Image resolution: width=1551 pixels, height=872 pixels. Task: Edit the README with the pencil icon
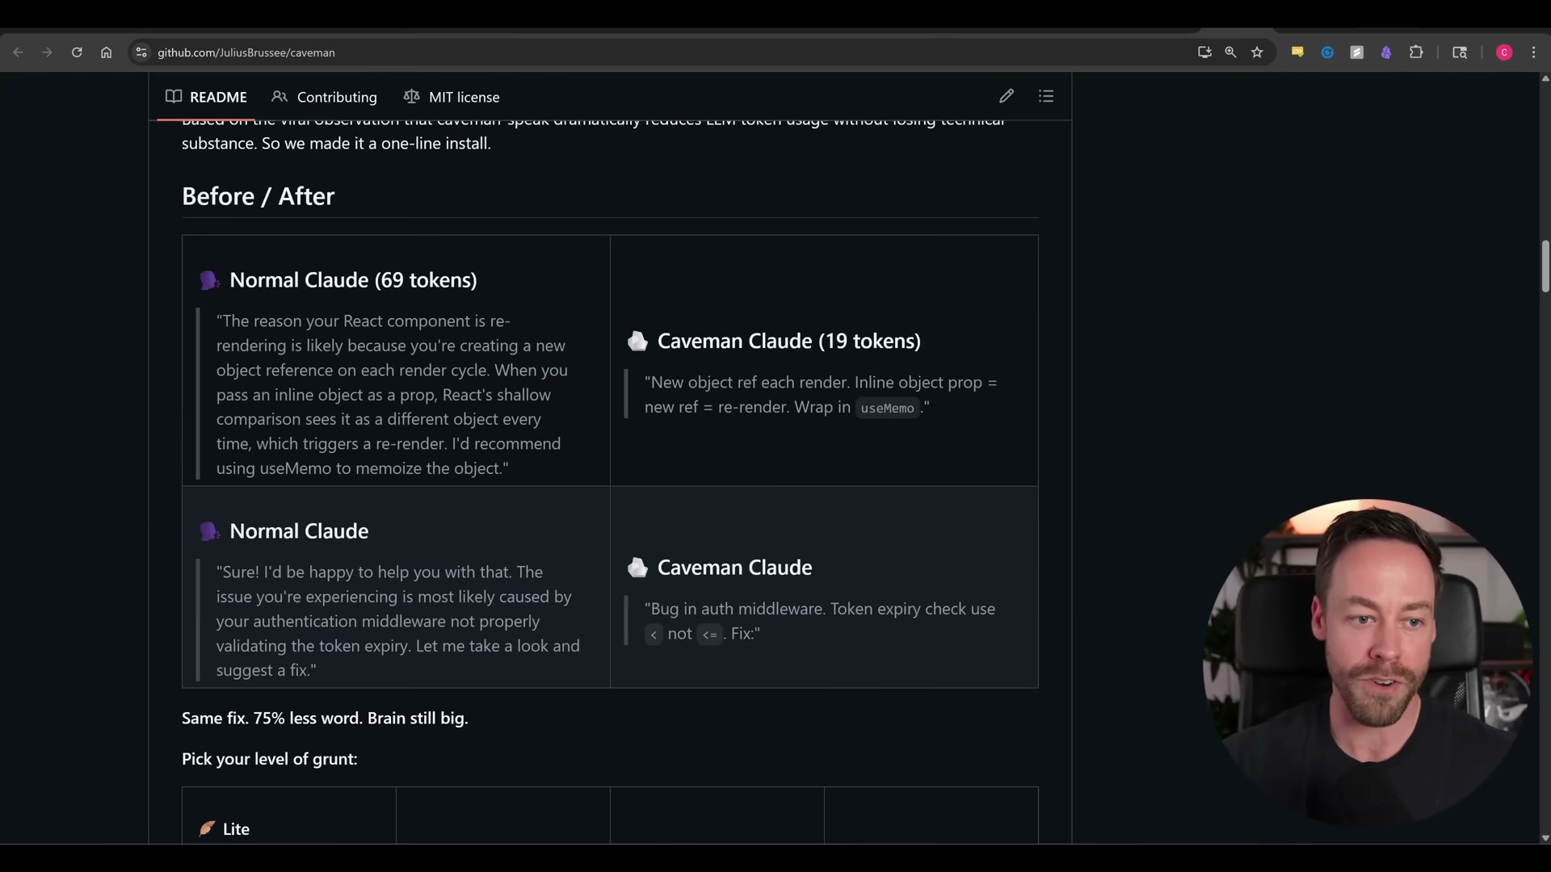(1007, 96)
